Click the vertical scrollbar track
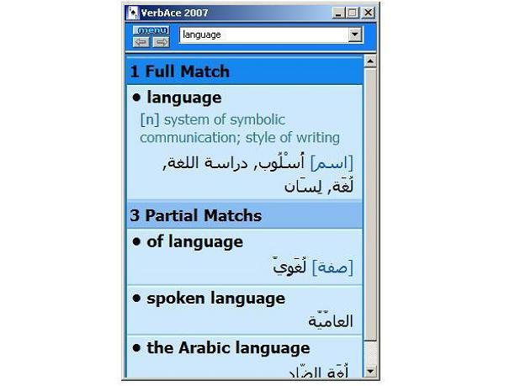The image size is (515, 386). [x=369, y=210]
